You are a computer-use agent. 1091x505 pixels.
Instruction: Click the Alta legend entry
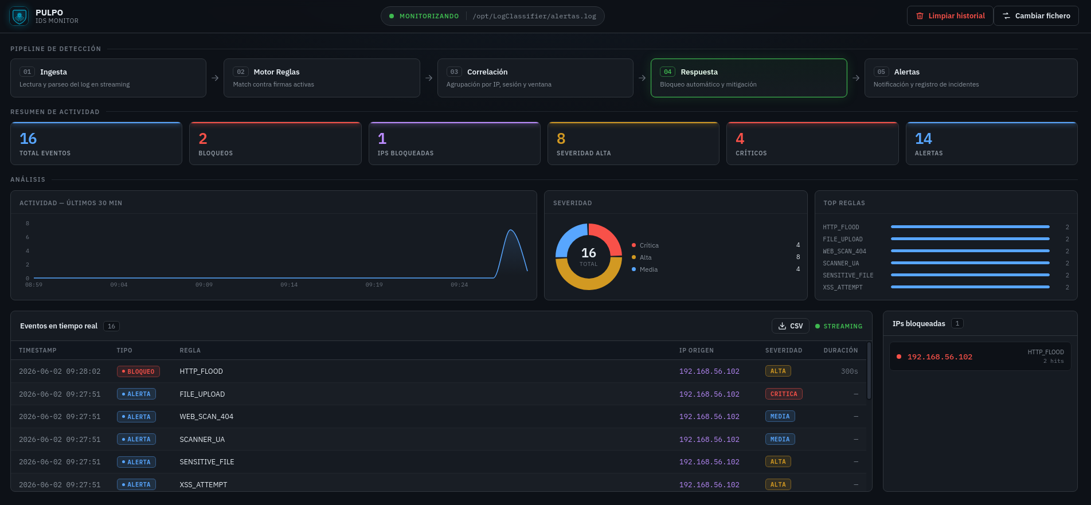coord(715,257)
